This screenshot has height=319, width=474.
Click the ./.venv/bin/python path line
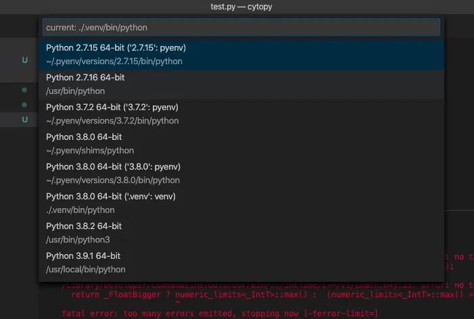[80, 210]
